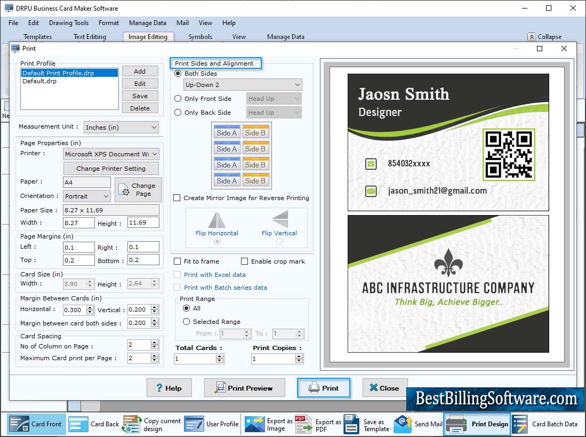Click Edit print profile button
The height and width of the screenshot is (437, 586).
pos(140,84)
